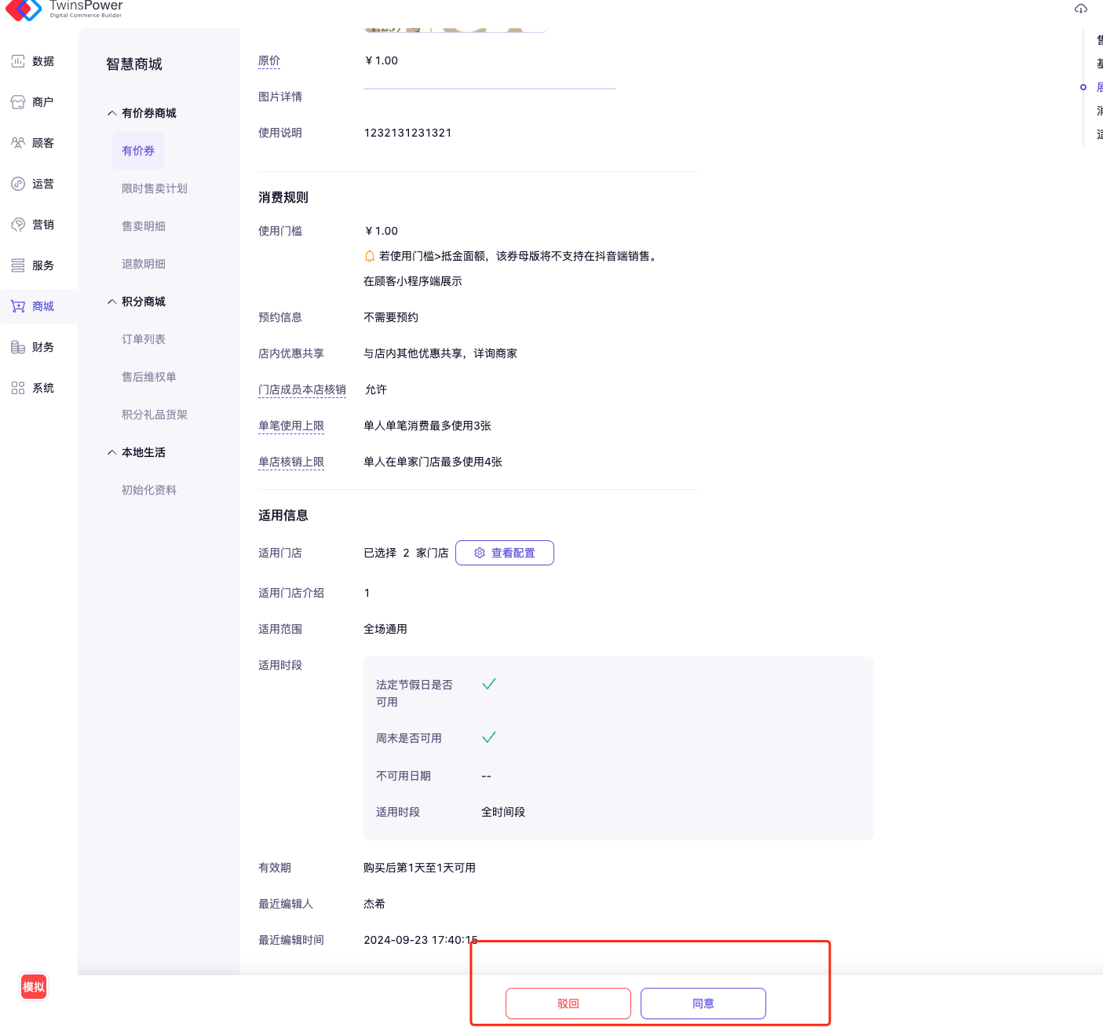Click the 数据 chart icon in sidebar
This screenshot has height=1031, width=1103.
tap(18, 61)
